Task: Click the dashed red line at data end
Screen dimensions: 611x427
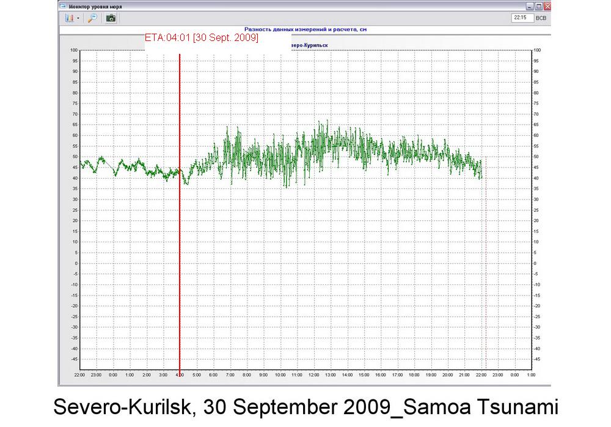Action: coord(486,275)
